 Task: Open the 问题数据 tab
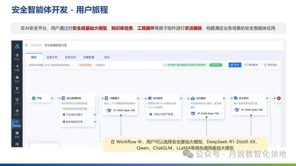[89, 57]
